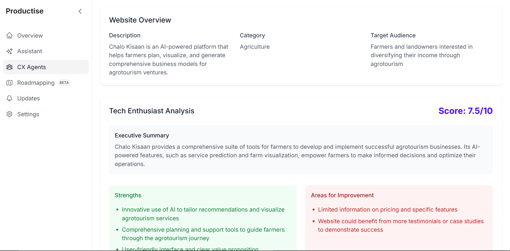The image size is (510, 251).
Task: Open the Assistant menu item
Action: [x=46, y=51]
